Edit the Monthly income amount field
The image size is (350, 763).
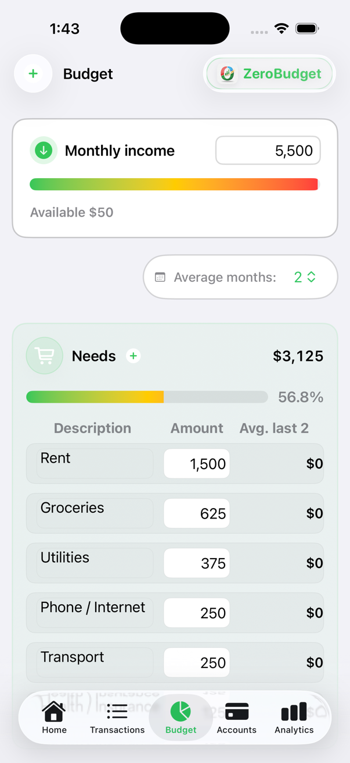(268, 151)
